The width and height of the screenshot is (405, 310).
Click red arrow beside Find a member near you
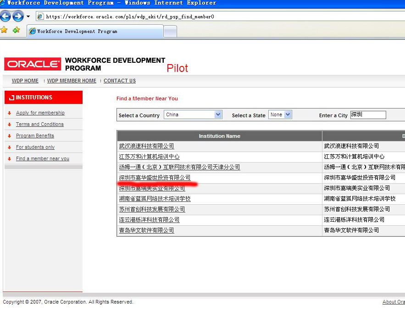10,158
